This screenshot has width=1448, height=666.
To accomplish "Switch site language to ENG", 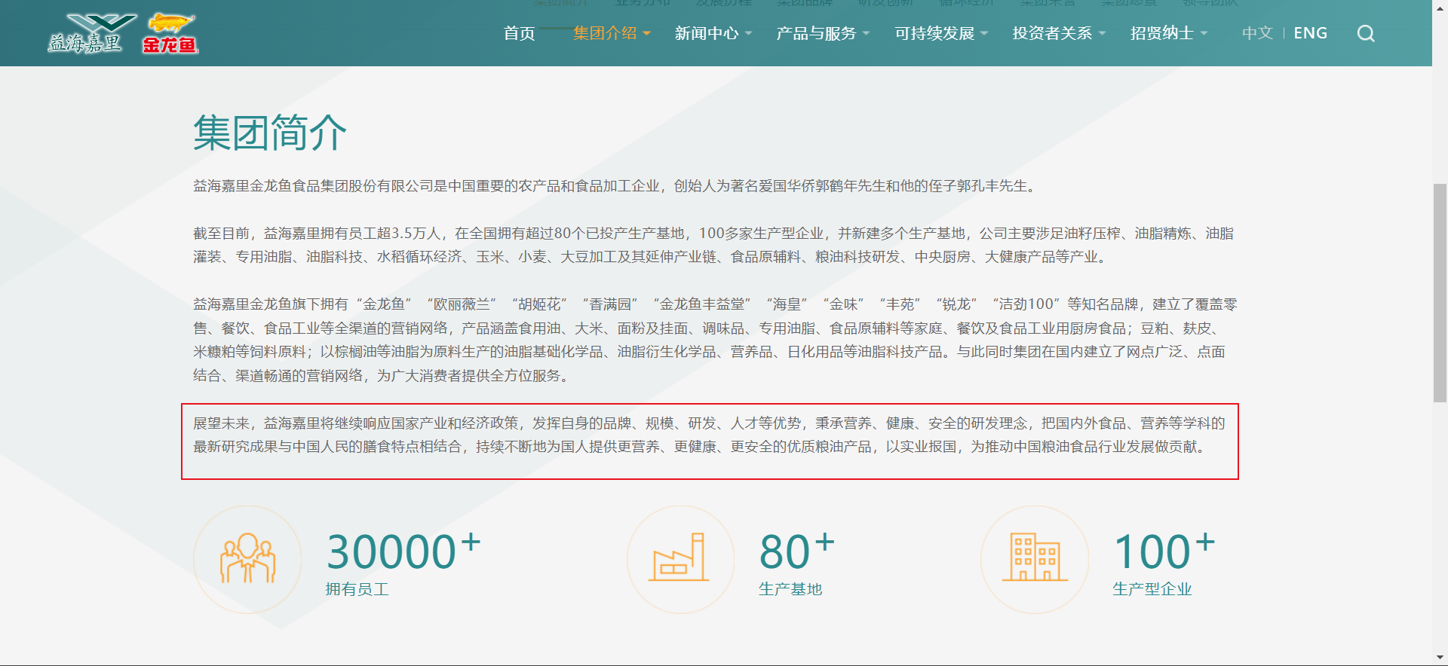I will [x=1311, y=34].
